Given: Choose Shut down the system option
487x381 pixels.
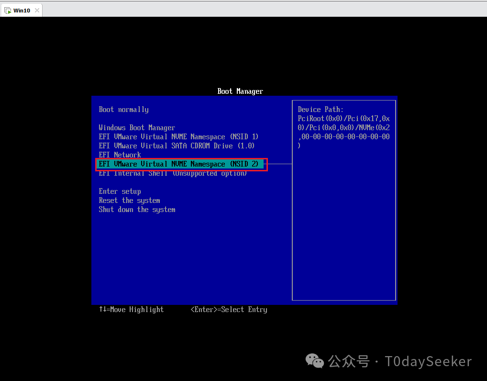Looking at the screenshot, I should click(137, 210).
